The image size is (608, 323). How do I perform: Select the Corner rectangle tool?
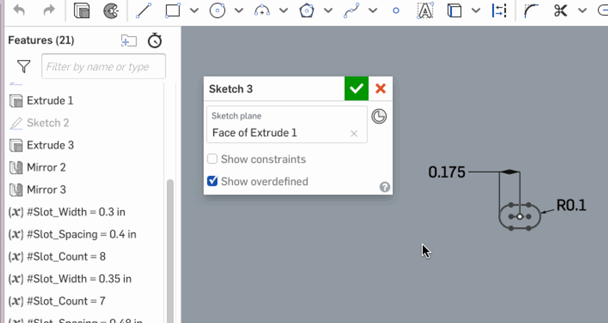(173, 11)
